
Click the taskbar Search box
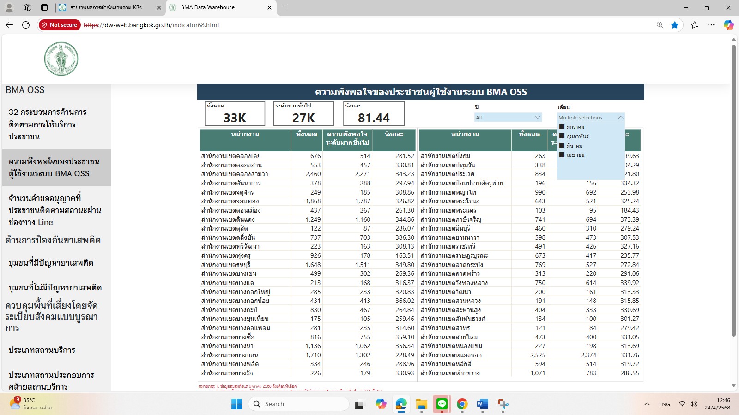point(299,404)
